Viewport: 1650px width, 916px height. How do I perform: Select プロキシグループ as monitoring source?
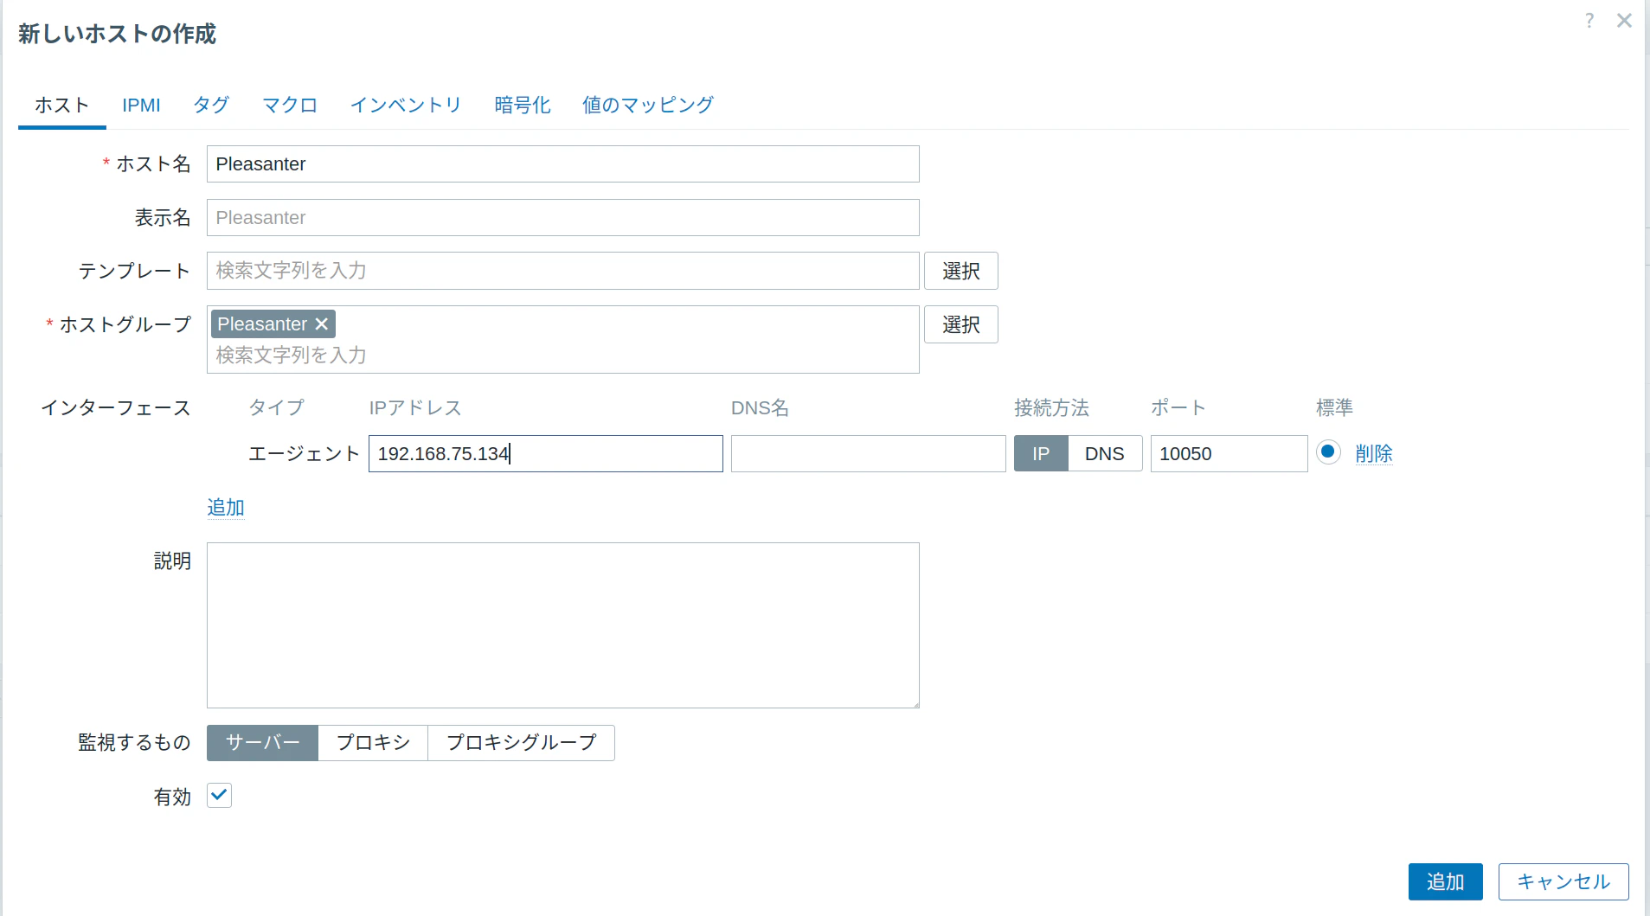[x=521, y=743]
